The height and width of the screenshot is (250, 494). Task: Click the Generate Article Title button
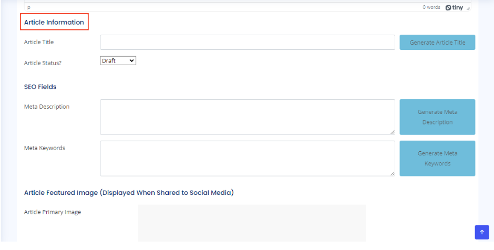(437, 43)
